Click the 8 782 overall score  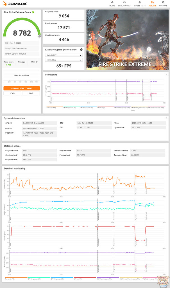point(22,33)
